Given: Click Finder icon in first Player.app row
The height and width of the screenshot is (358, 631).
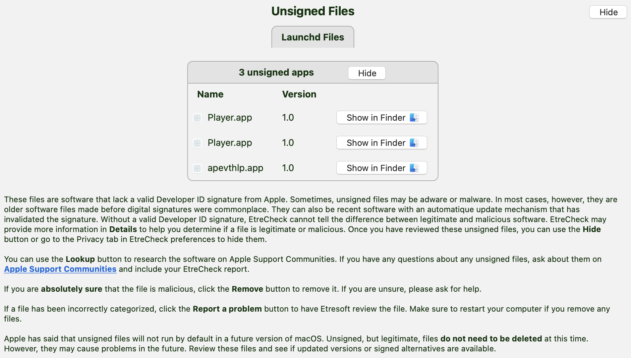Looking at the screenshot, I should (414, 117).
